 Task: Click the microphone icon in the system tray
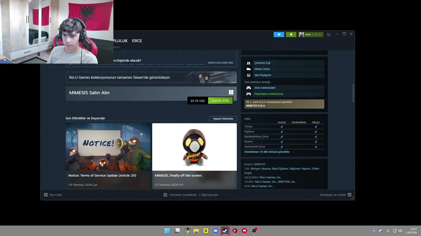pos(388,231)
